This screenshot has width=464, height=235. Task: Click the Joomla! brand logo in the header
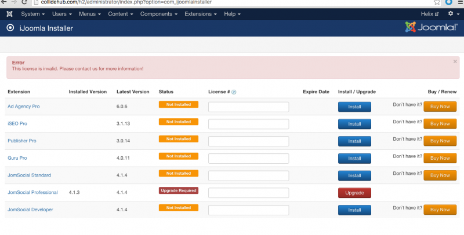[x=431, y=27]
